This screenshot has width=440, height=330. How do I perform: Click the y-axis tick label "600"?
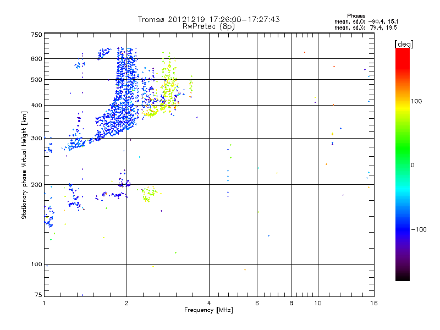(36, 59)
